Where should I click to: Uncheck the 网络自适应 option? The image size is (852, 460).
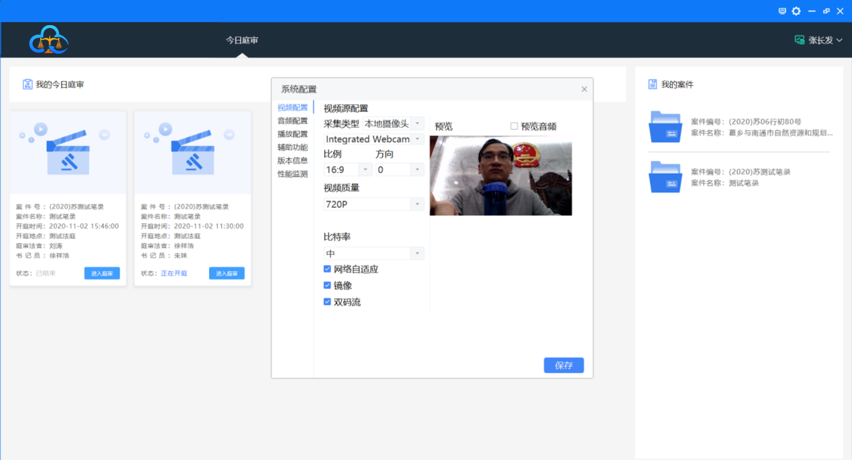328,269
